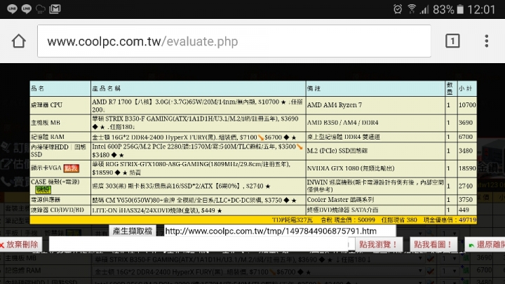Image resolution: width=505 pixels, height=284 pixels.
Task: Select AMD B350 / AM4 / DDR4 note
Action: pyautogui.click(x=375, y=123)
